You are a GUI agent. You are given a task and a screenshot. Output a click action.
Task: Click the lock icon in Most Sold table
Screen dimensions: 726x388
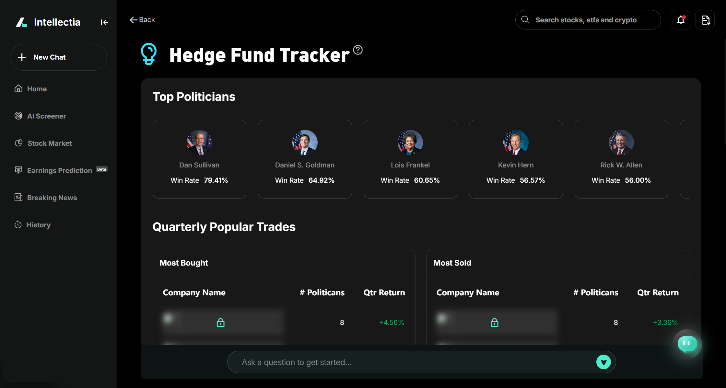(x=495, y=322)
